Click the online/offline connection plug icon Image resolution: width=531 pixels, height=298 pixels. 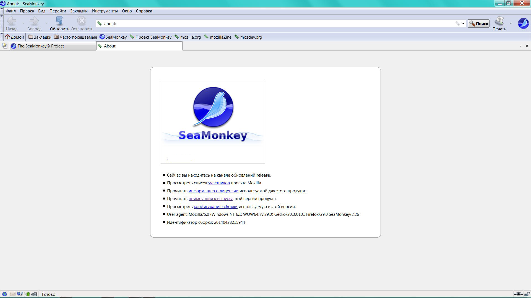(x=518, y=294)
